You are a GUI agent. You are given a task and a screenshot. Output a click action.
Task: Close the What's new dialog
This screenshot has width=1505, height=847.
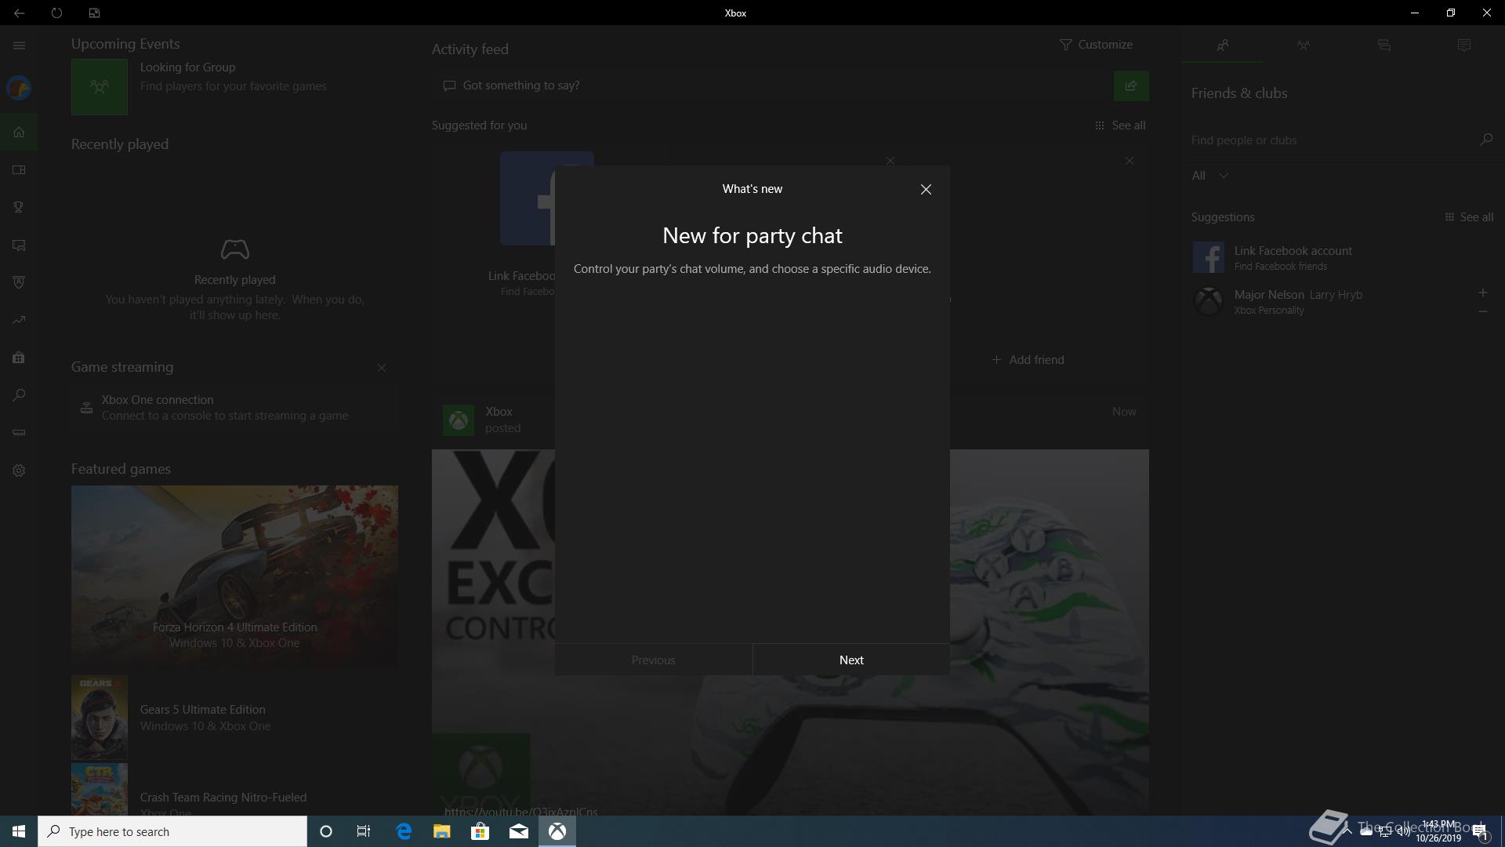coord(926,189)
